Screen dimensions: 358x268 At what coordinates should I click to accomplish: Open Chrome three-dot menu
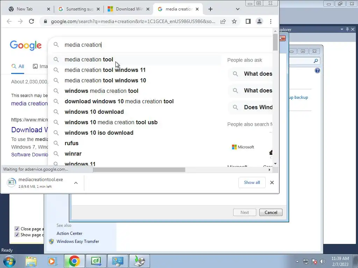coord(271,21)
